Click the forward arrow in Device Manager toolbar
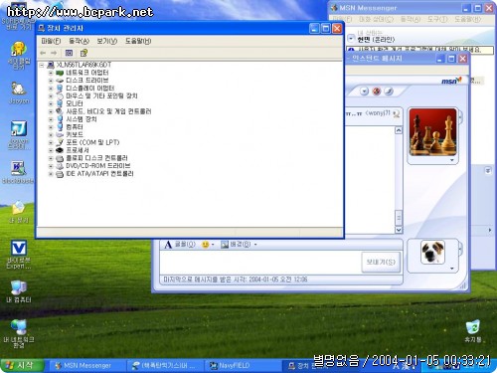 [x=54, y=53]
